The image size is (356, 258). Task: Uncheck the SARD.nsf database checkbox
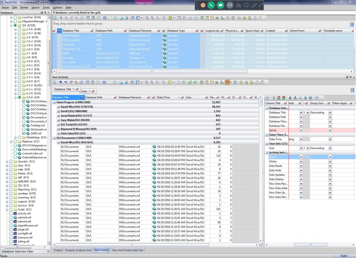(24, 133)
